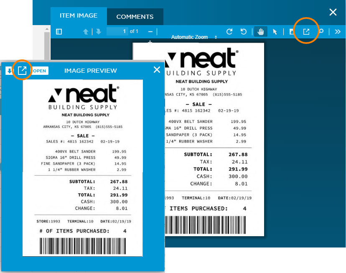The image size is (346, 273).
Task: Click the scroll-up arrow of the left scrollbar
Action: (47, 29)
